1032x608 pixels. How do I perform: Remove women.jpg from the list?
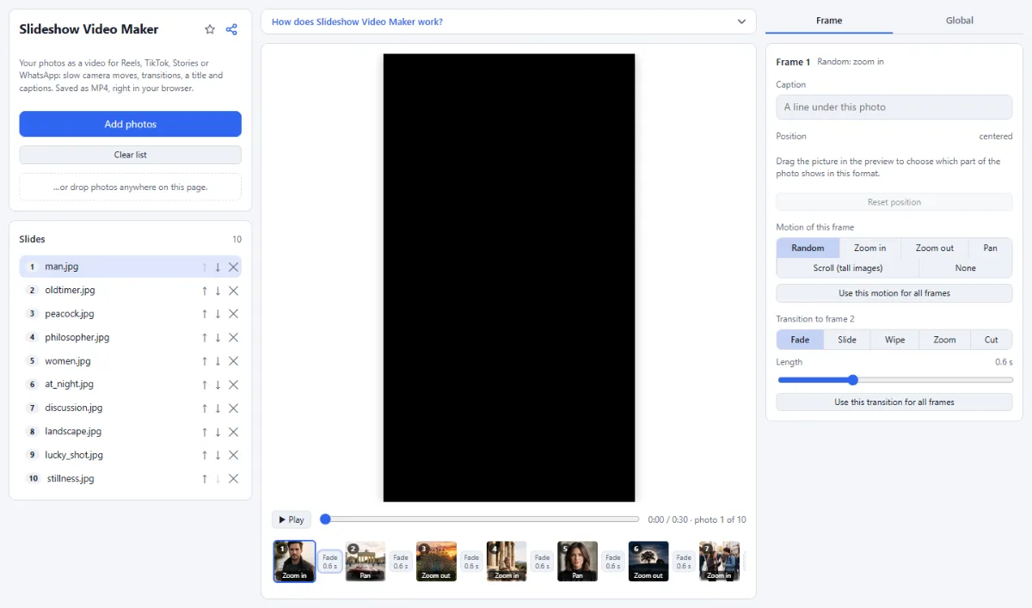pos(233,361)
